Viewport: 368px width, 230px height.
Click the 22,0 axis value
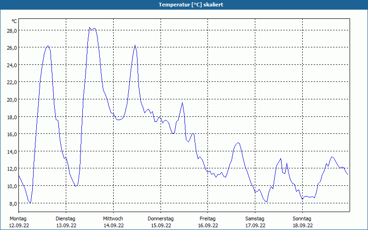pyautogui.click(x=12, y=82)
